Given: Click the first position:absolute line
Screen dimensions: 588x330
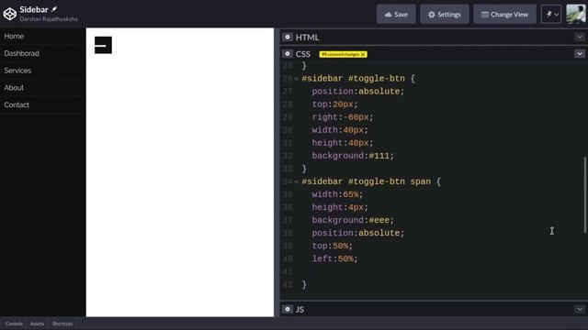Looking at the screenshot, I should pyautogui.click(x=358, y=92).
